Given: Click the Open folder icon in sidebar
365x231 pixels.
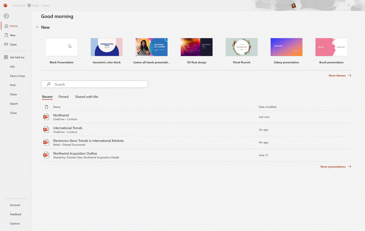Looking at the screenshot, I should [6, 44].
